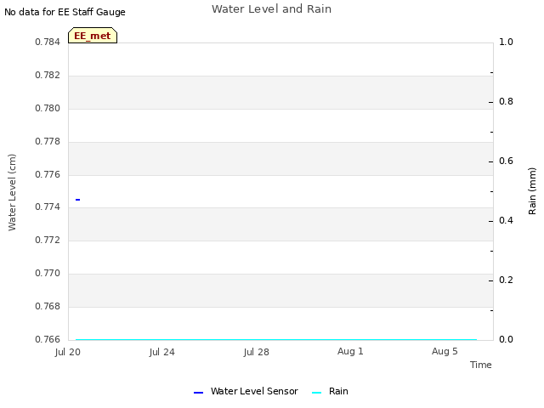Image resolution: width=544 pixels, height=408 pixels.
Task: Click the 0.770 water level axis label
Action: click(x=48, y=274)
